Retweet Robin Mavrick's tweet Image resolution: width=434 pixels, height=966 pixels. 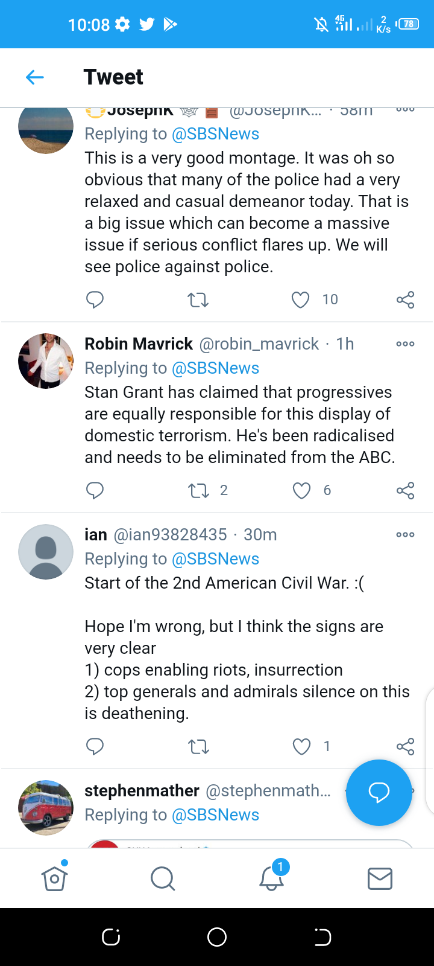[198, 490]
